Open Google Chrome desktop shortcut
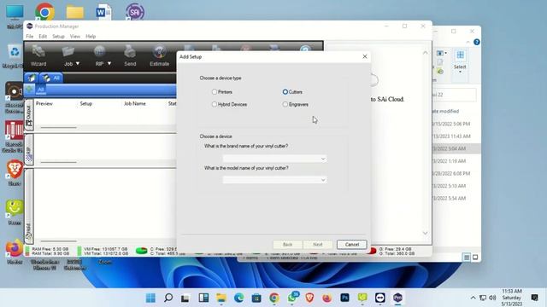Image resolution: width=547 pixels, height=307 pixels. 44,12
